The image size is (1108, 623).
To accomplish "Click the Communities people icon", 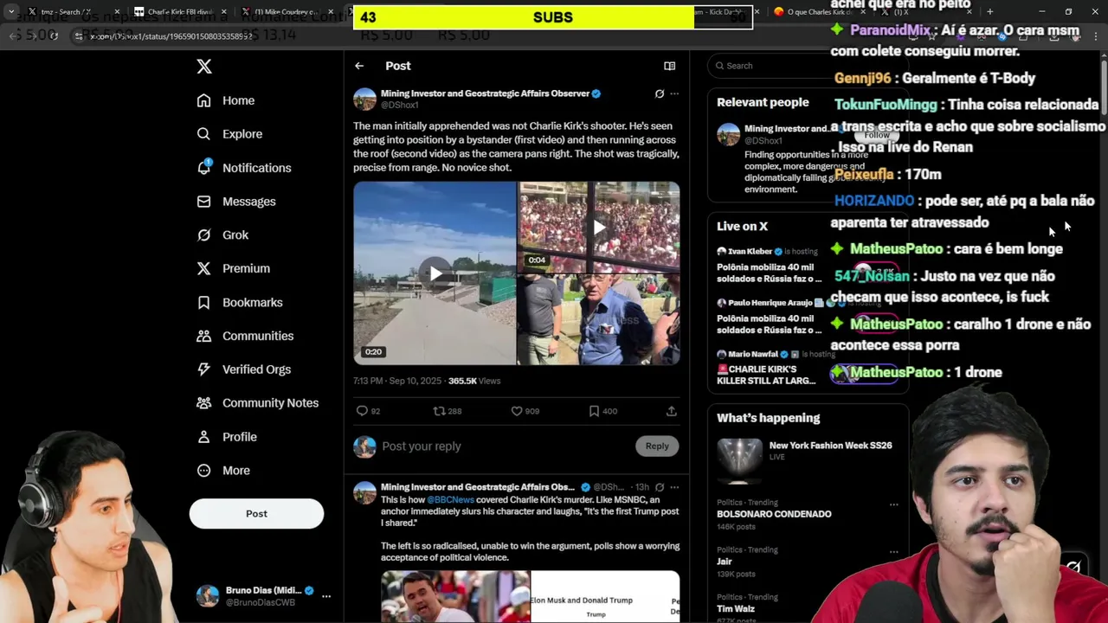I will tap(203, 336).
